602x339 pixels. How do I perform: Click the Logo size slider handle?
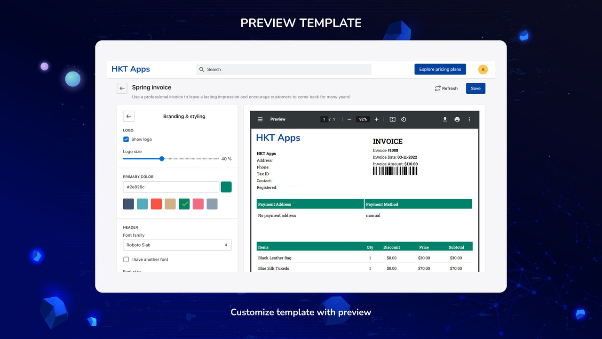[162, 159]
